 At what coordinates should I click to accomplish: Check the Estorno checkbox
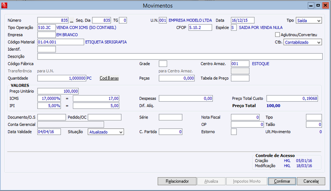pyautogui.click(x=233, y=132)
